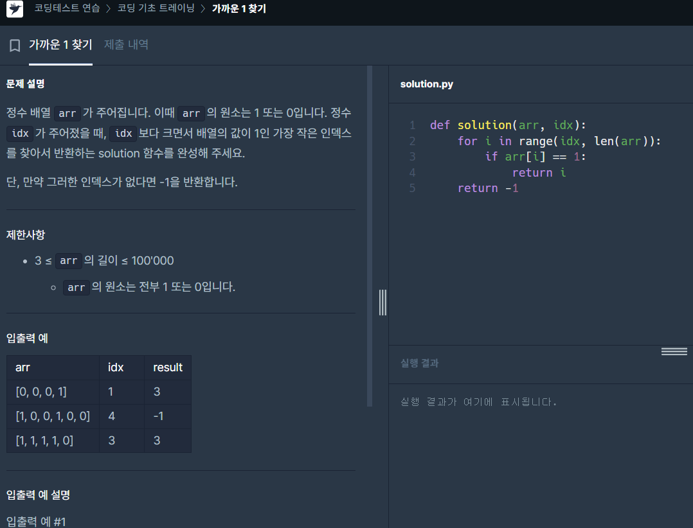Image resolution: width=693 pixels, height=528 pixels.
Task: Select the 가까운 1 찾기 breadcrumb item
Action: (239, 8)
